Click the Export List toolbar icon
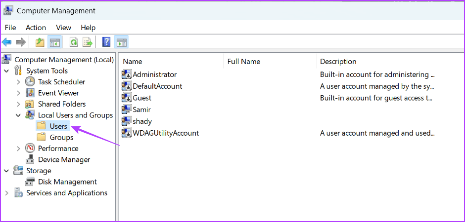The width and height of the screenshot is (465, 222). [x=88, y=42]
